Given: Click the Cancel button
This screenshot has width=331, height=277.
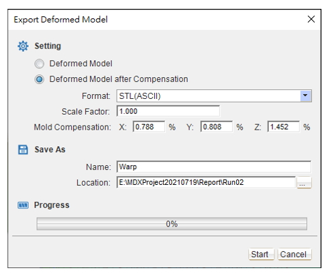Looking at the screenshot, I should pos(294,254).
